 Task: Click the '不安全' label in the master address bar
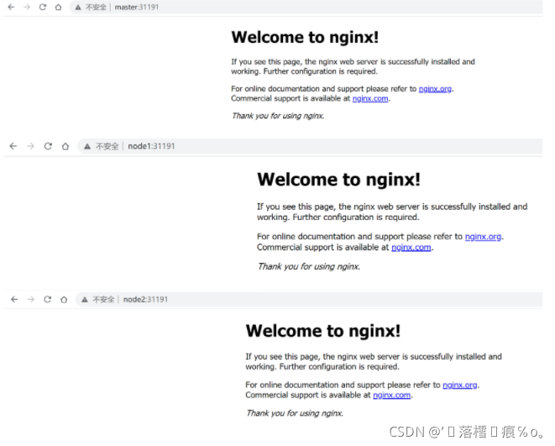[96, 8]
